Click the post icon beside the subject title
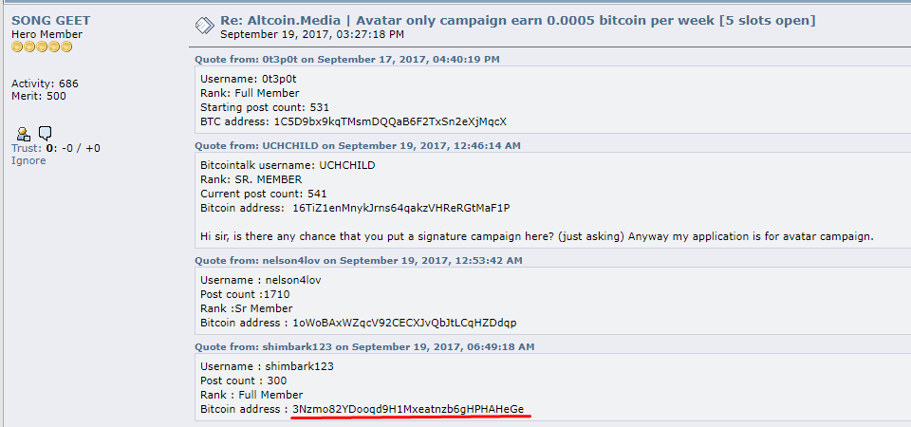Image resolution: width=911 pixels, height=427 pixels. (x=205, y=26)
